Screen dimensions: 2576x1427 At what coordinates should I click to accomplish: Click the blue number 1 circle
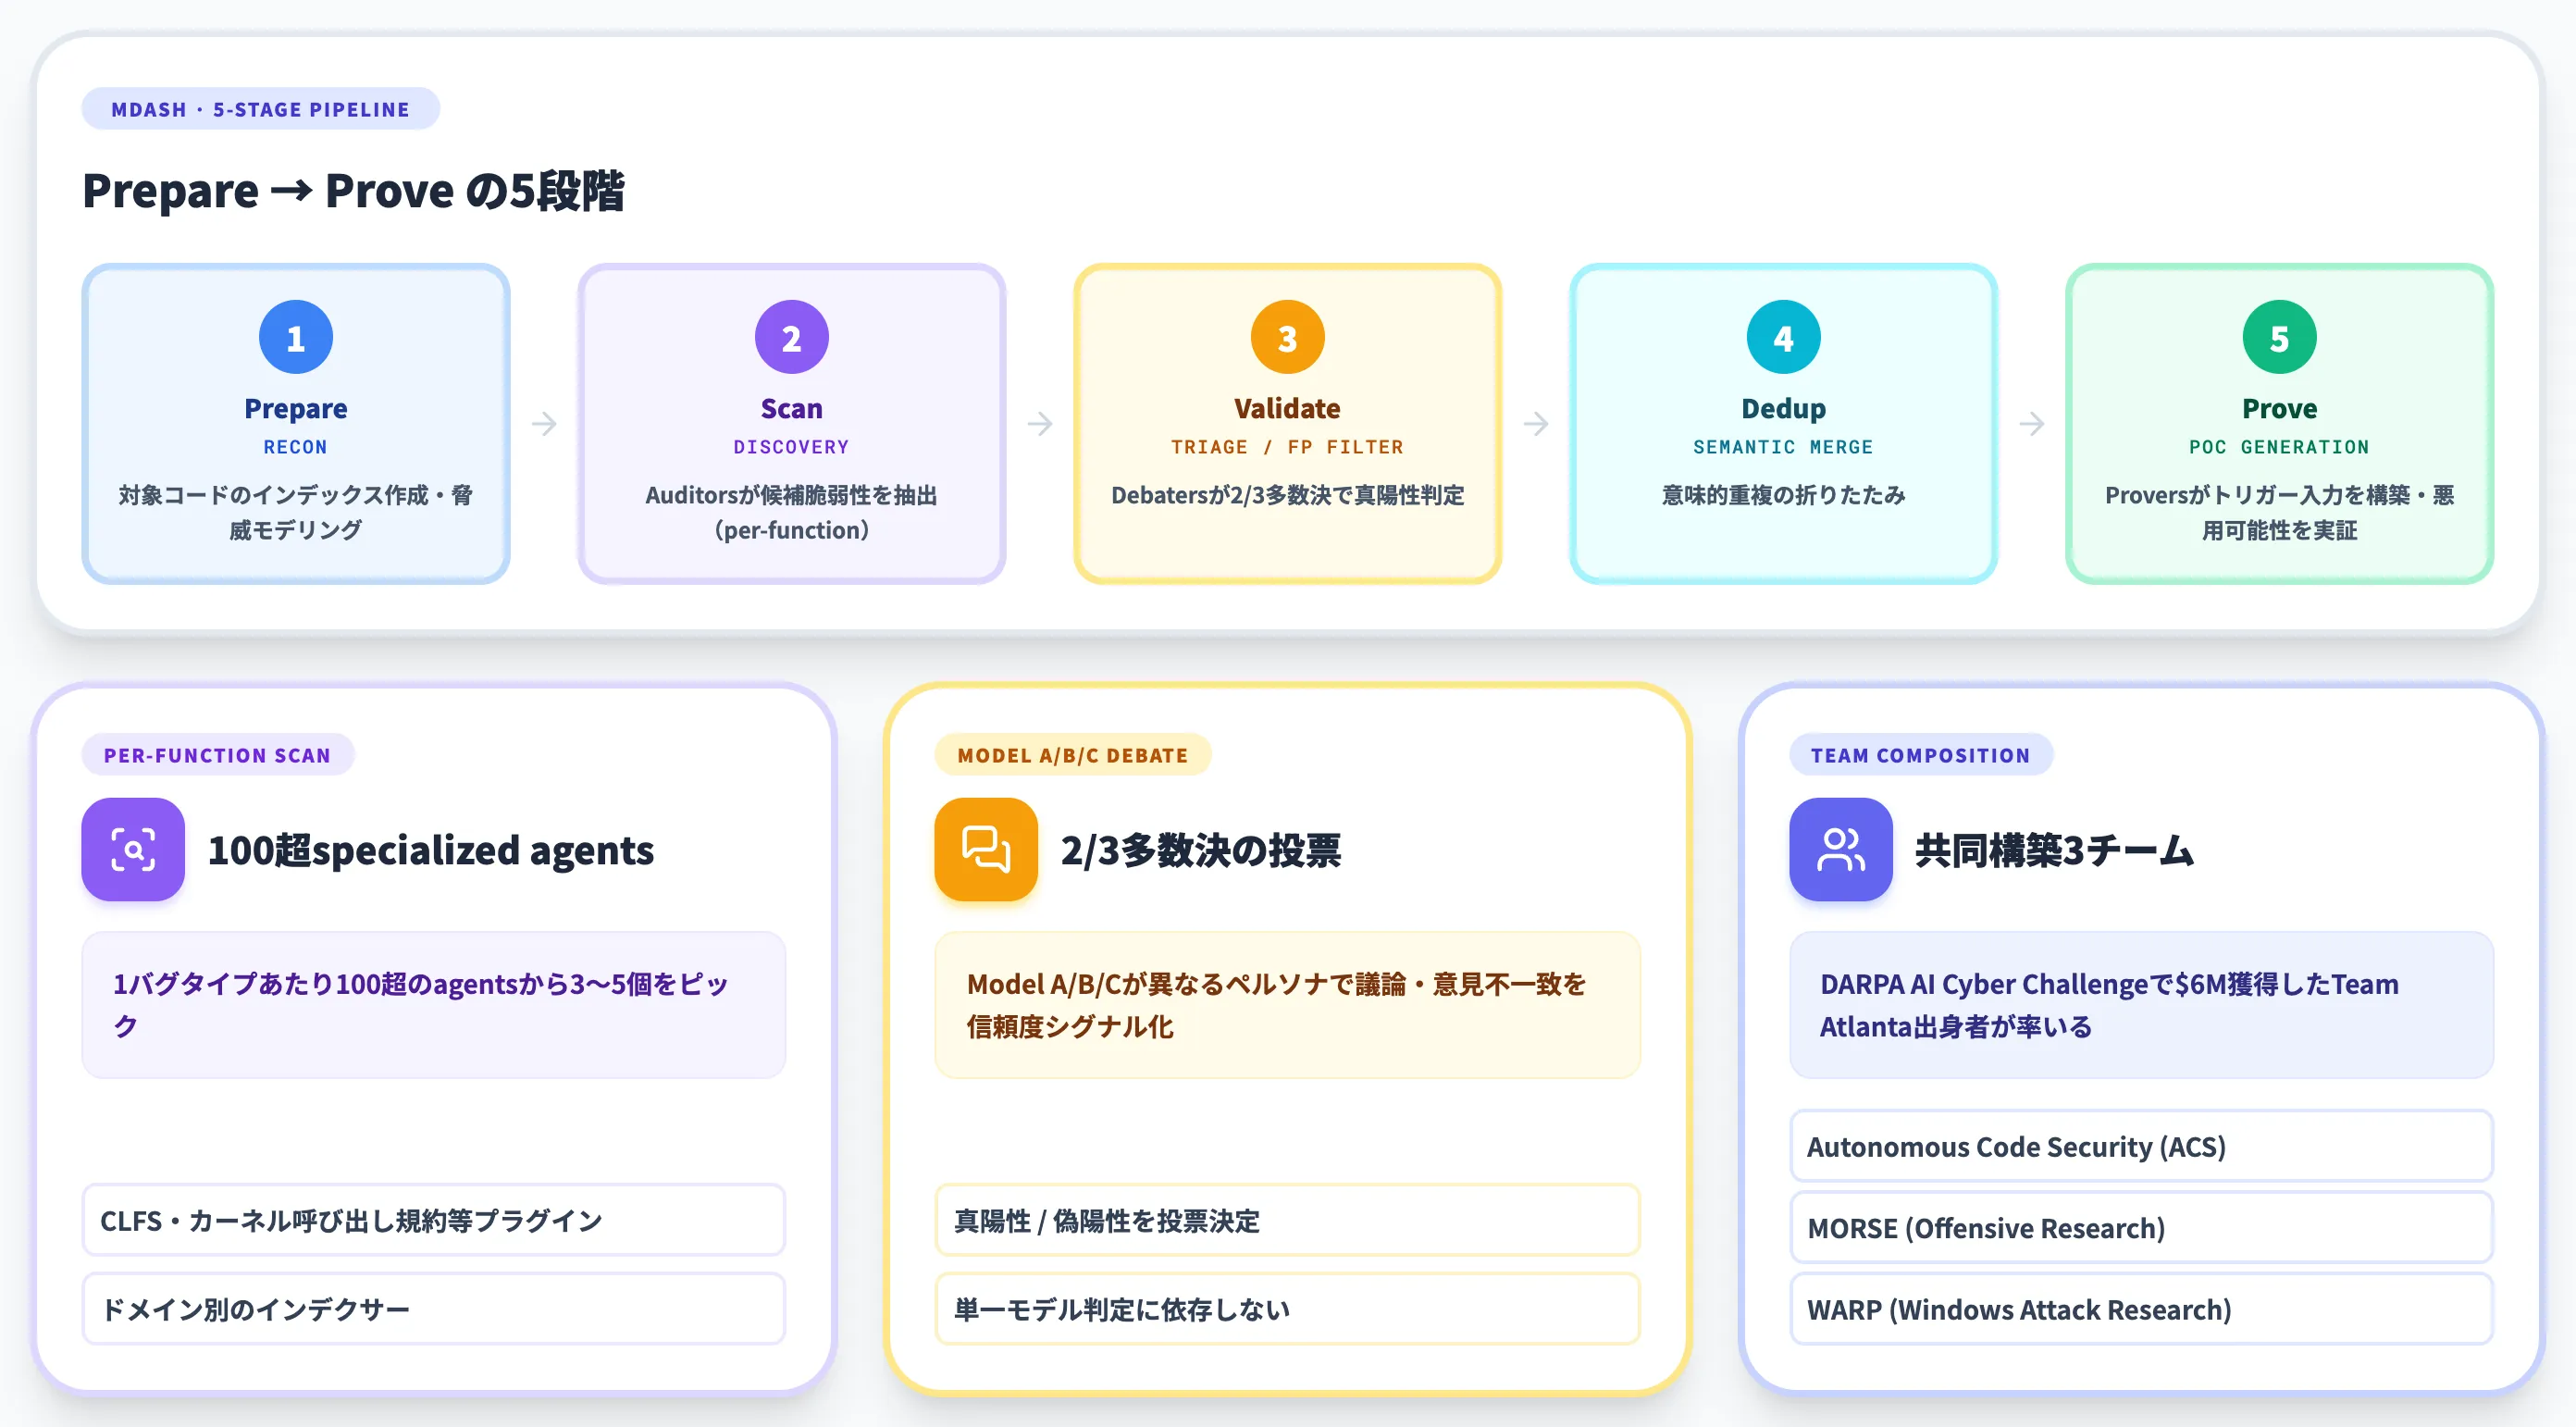pos(296,337)
